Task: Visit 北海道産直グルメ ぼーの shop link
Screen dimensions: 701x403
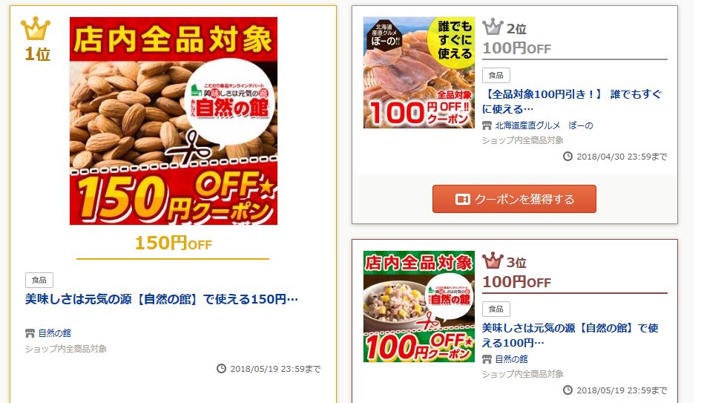Action: tap(544, 125)
